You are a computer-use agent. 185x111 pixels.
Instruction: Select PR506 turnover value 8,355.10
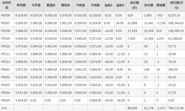pyautogui.click(x=174, y=15)
